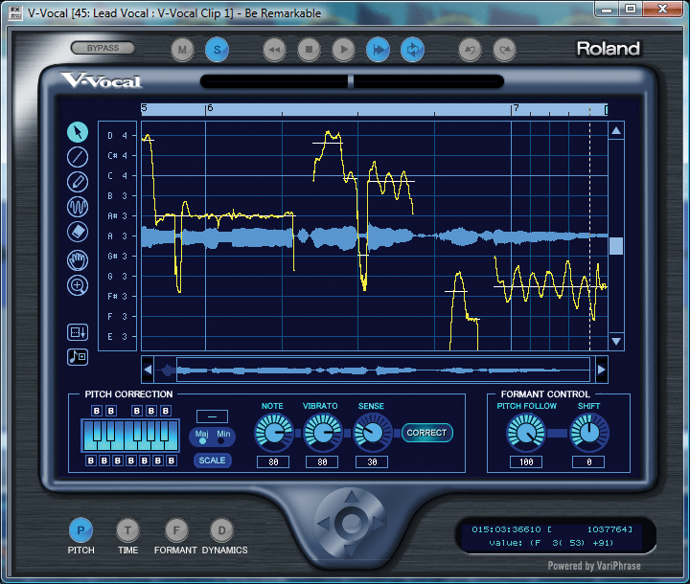
Task: Select the Vibrato wave tool
Action: (x=78, y=207)
